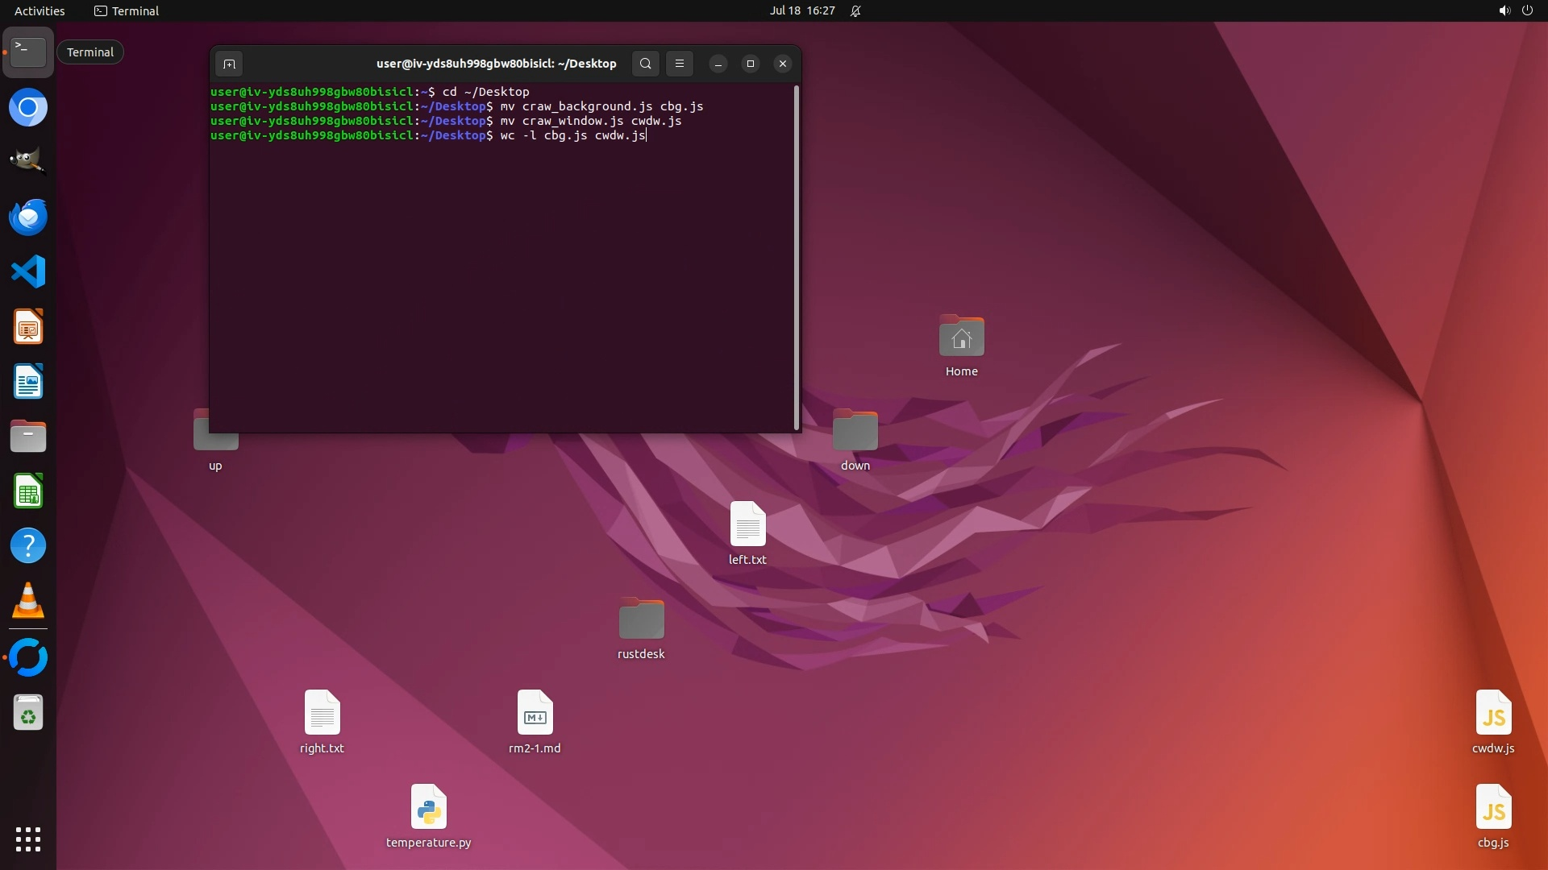Show all applications grid
The image size is (1548, 870).
[x=28, y=839]
